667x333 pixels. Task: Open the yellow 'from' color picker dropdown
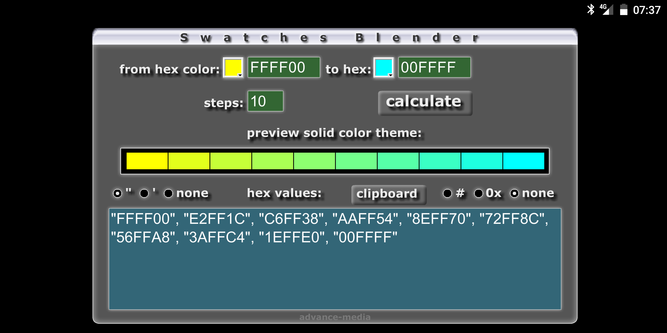(233, 68)
